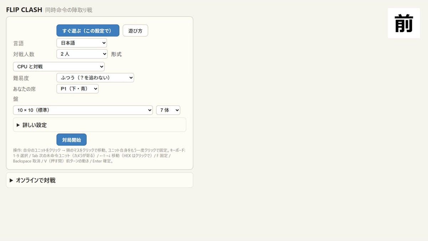Click the 難易度 label
428x241 pixels.
(21, 78)
